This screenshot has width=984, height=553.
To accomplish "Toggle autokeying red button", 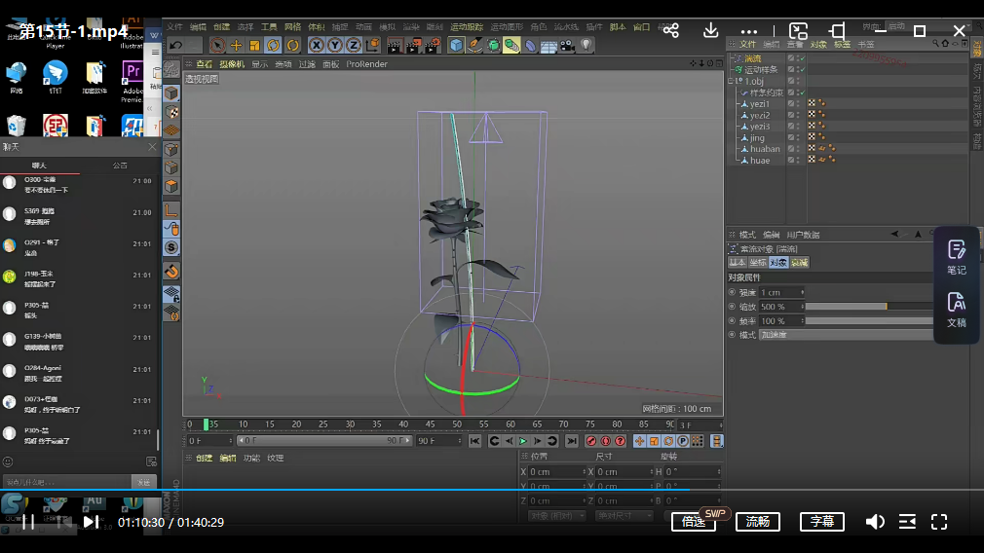I will point(606,441).
